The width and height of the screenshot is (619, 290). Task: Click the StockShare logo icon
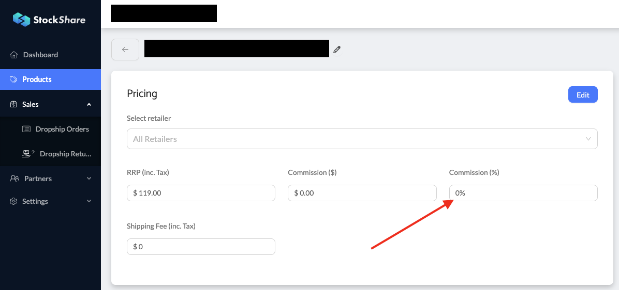click(21, 20)
